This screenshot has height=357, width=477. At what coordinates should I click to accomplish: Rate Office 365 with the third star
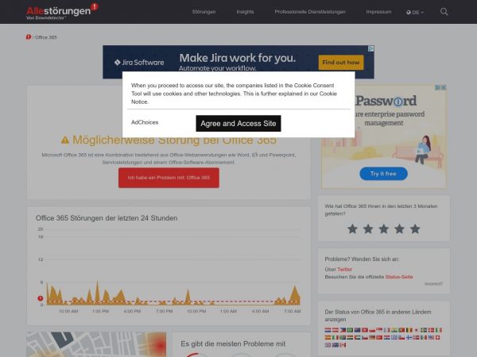click(383, 228)
